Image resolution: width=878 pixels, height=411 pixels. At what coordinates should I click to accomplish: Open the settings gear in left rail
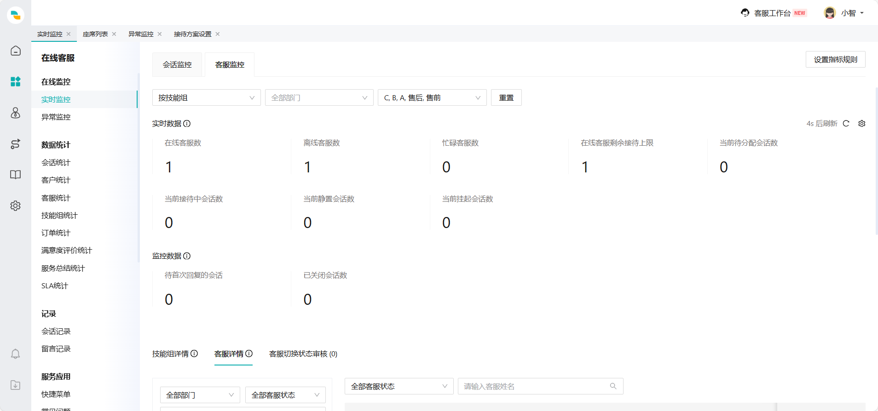pos(16,205)
